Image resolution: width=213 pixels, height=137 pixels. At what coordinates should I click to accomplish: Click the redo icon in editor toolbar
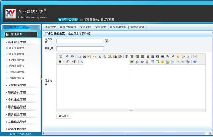click(72, 56)
